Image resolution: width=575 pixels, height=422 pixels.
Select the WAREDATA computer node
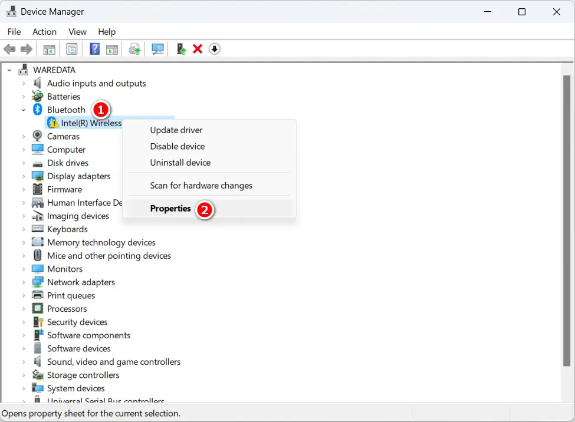tap(55, 70)
